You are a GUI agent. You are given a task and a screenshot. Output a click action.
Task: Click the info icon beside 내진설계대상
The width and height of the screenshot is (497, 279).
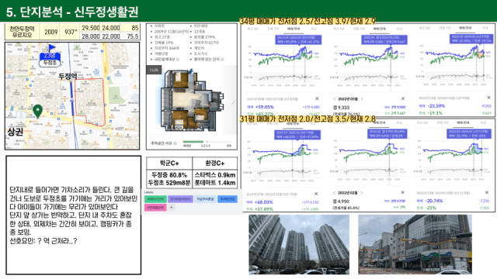tap(178, 59)
